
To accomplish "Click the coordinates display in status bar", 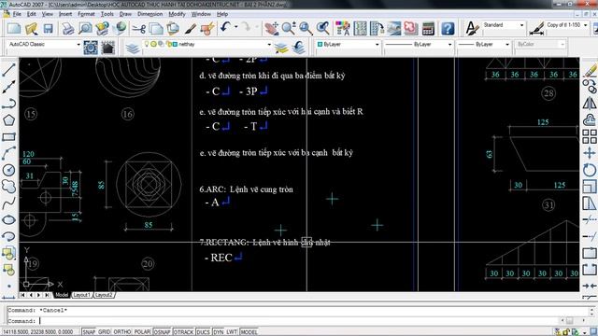I will point(37,332).
